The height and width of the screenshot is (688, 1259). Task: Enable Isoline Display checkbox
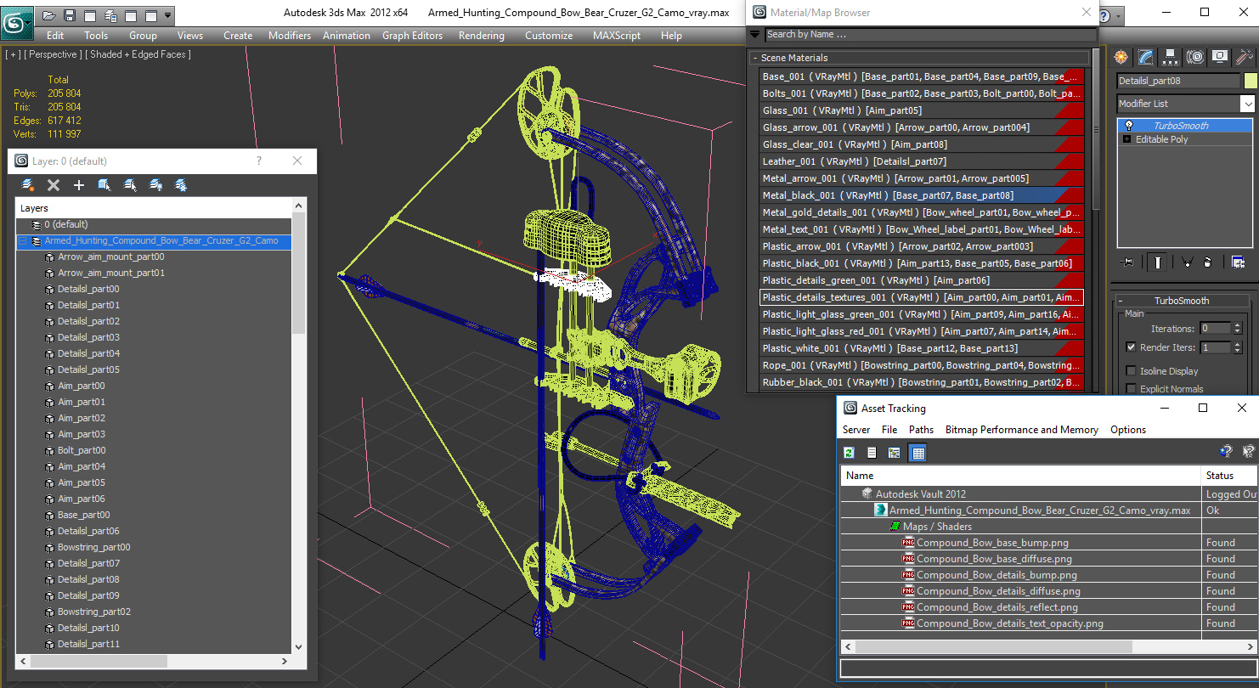tap(1131, 370)
